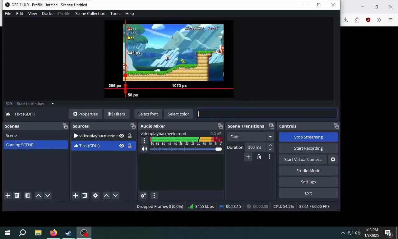398x239 pixels.
Task: Open source properties gear in Sources panel
Action: coord(95,195)
